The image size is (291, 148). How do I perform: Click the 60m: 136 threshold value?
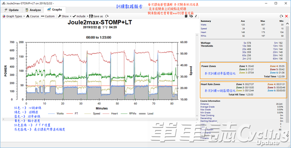(x=278, y=59)
